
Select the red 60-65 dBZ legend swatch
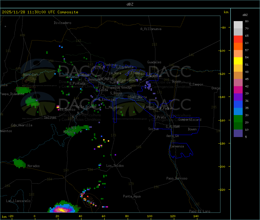pyautogui.click(x=238, y=39)
